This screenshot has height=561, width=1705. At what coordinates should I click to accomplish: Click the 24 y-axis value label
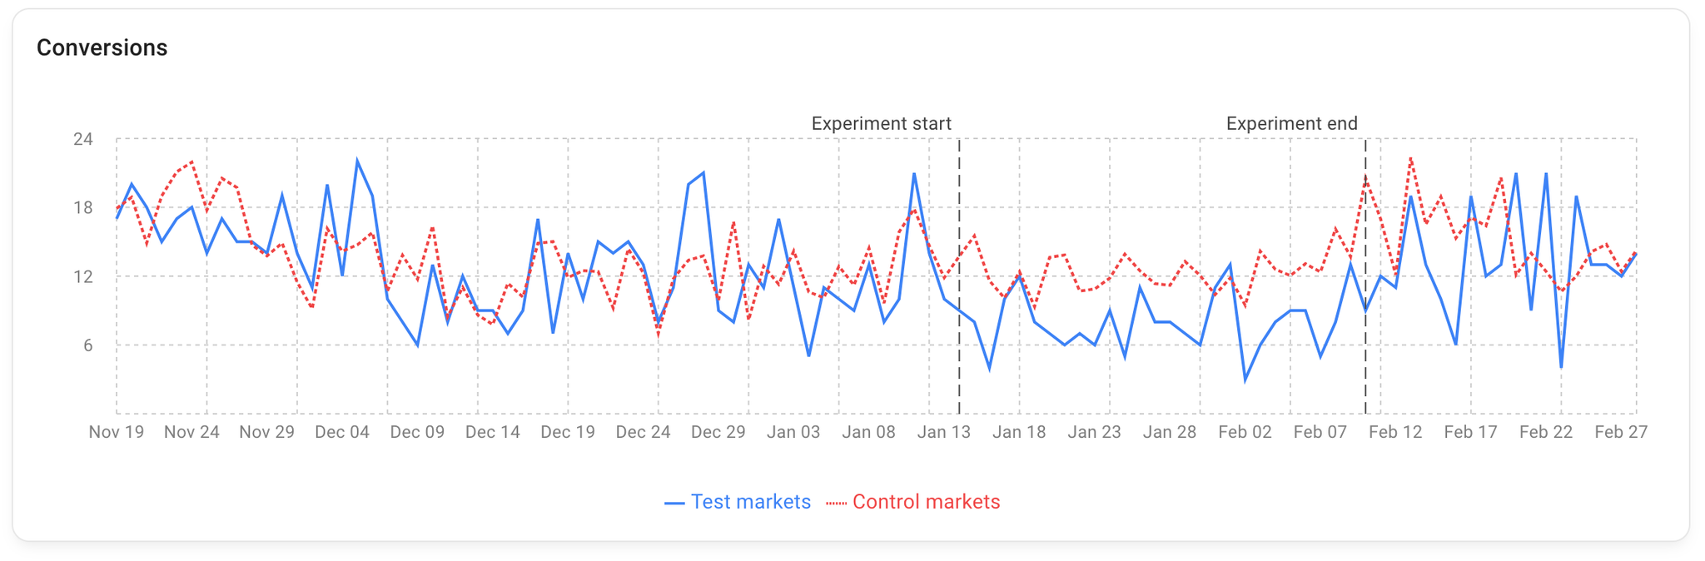click(83, 139)
